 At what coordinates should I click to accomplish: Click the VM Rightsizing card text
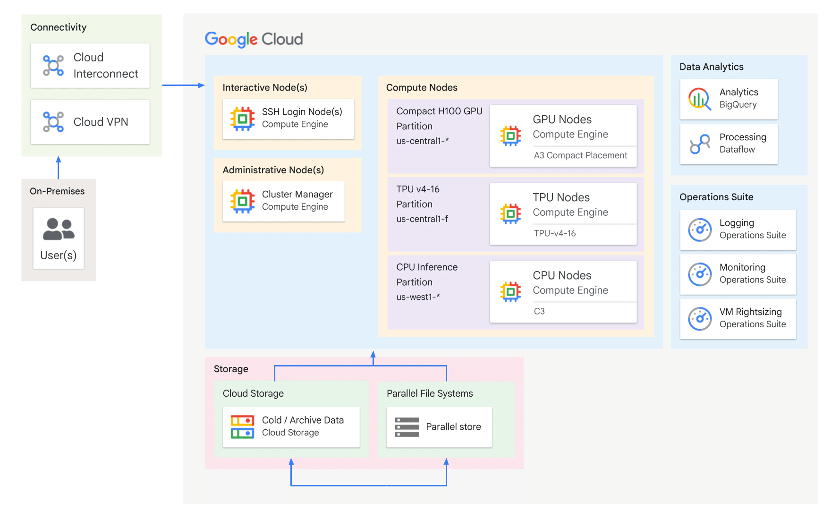753,318
